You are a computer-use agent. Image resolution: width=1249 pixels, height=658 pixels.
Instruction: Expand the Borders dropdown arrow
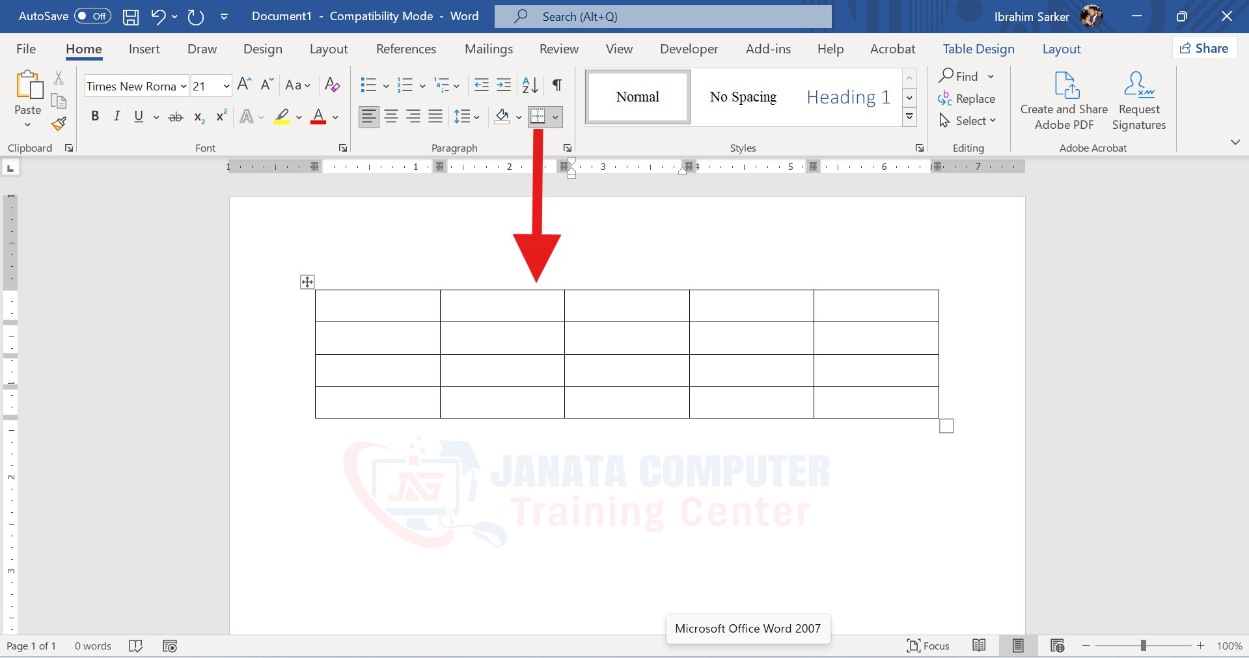pos(555,117)
